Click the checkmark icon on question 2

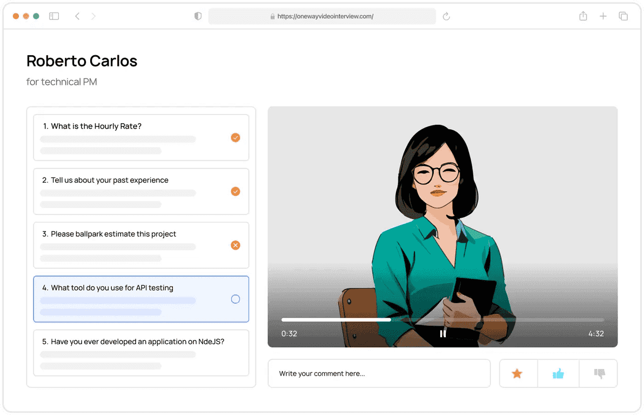(236, 191)
